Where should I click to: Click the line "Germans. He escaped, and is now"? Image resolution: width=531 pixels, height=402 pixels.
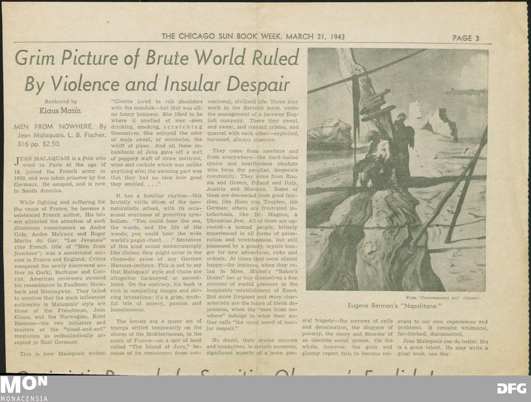tap(59, 184)
